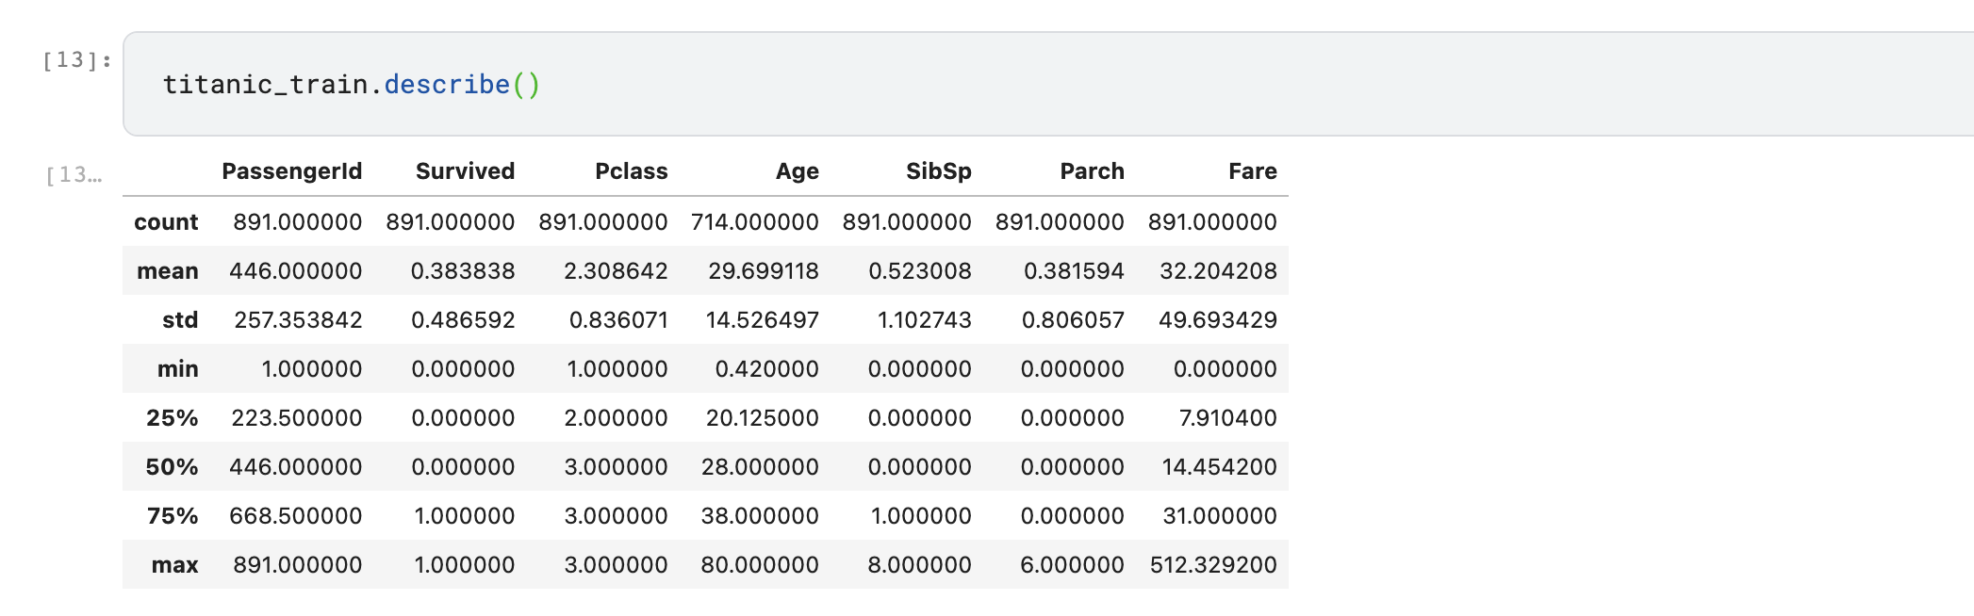This screenshot has height=616, width=1974.
Task: Click the Pclass std value 0.836071
Action: [618, 320]
